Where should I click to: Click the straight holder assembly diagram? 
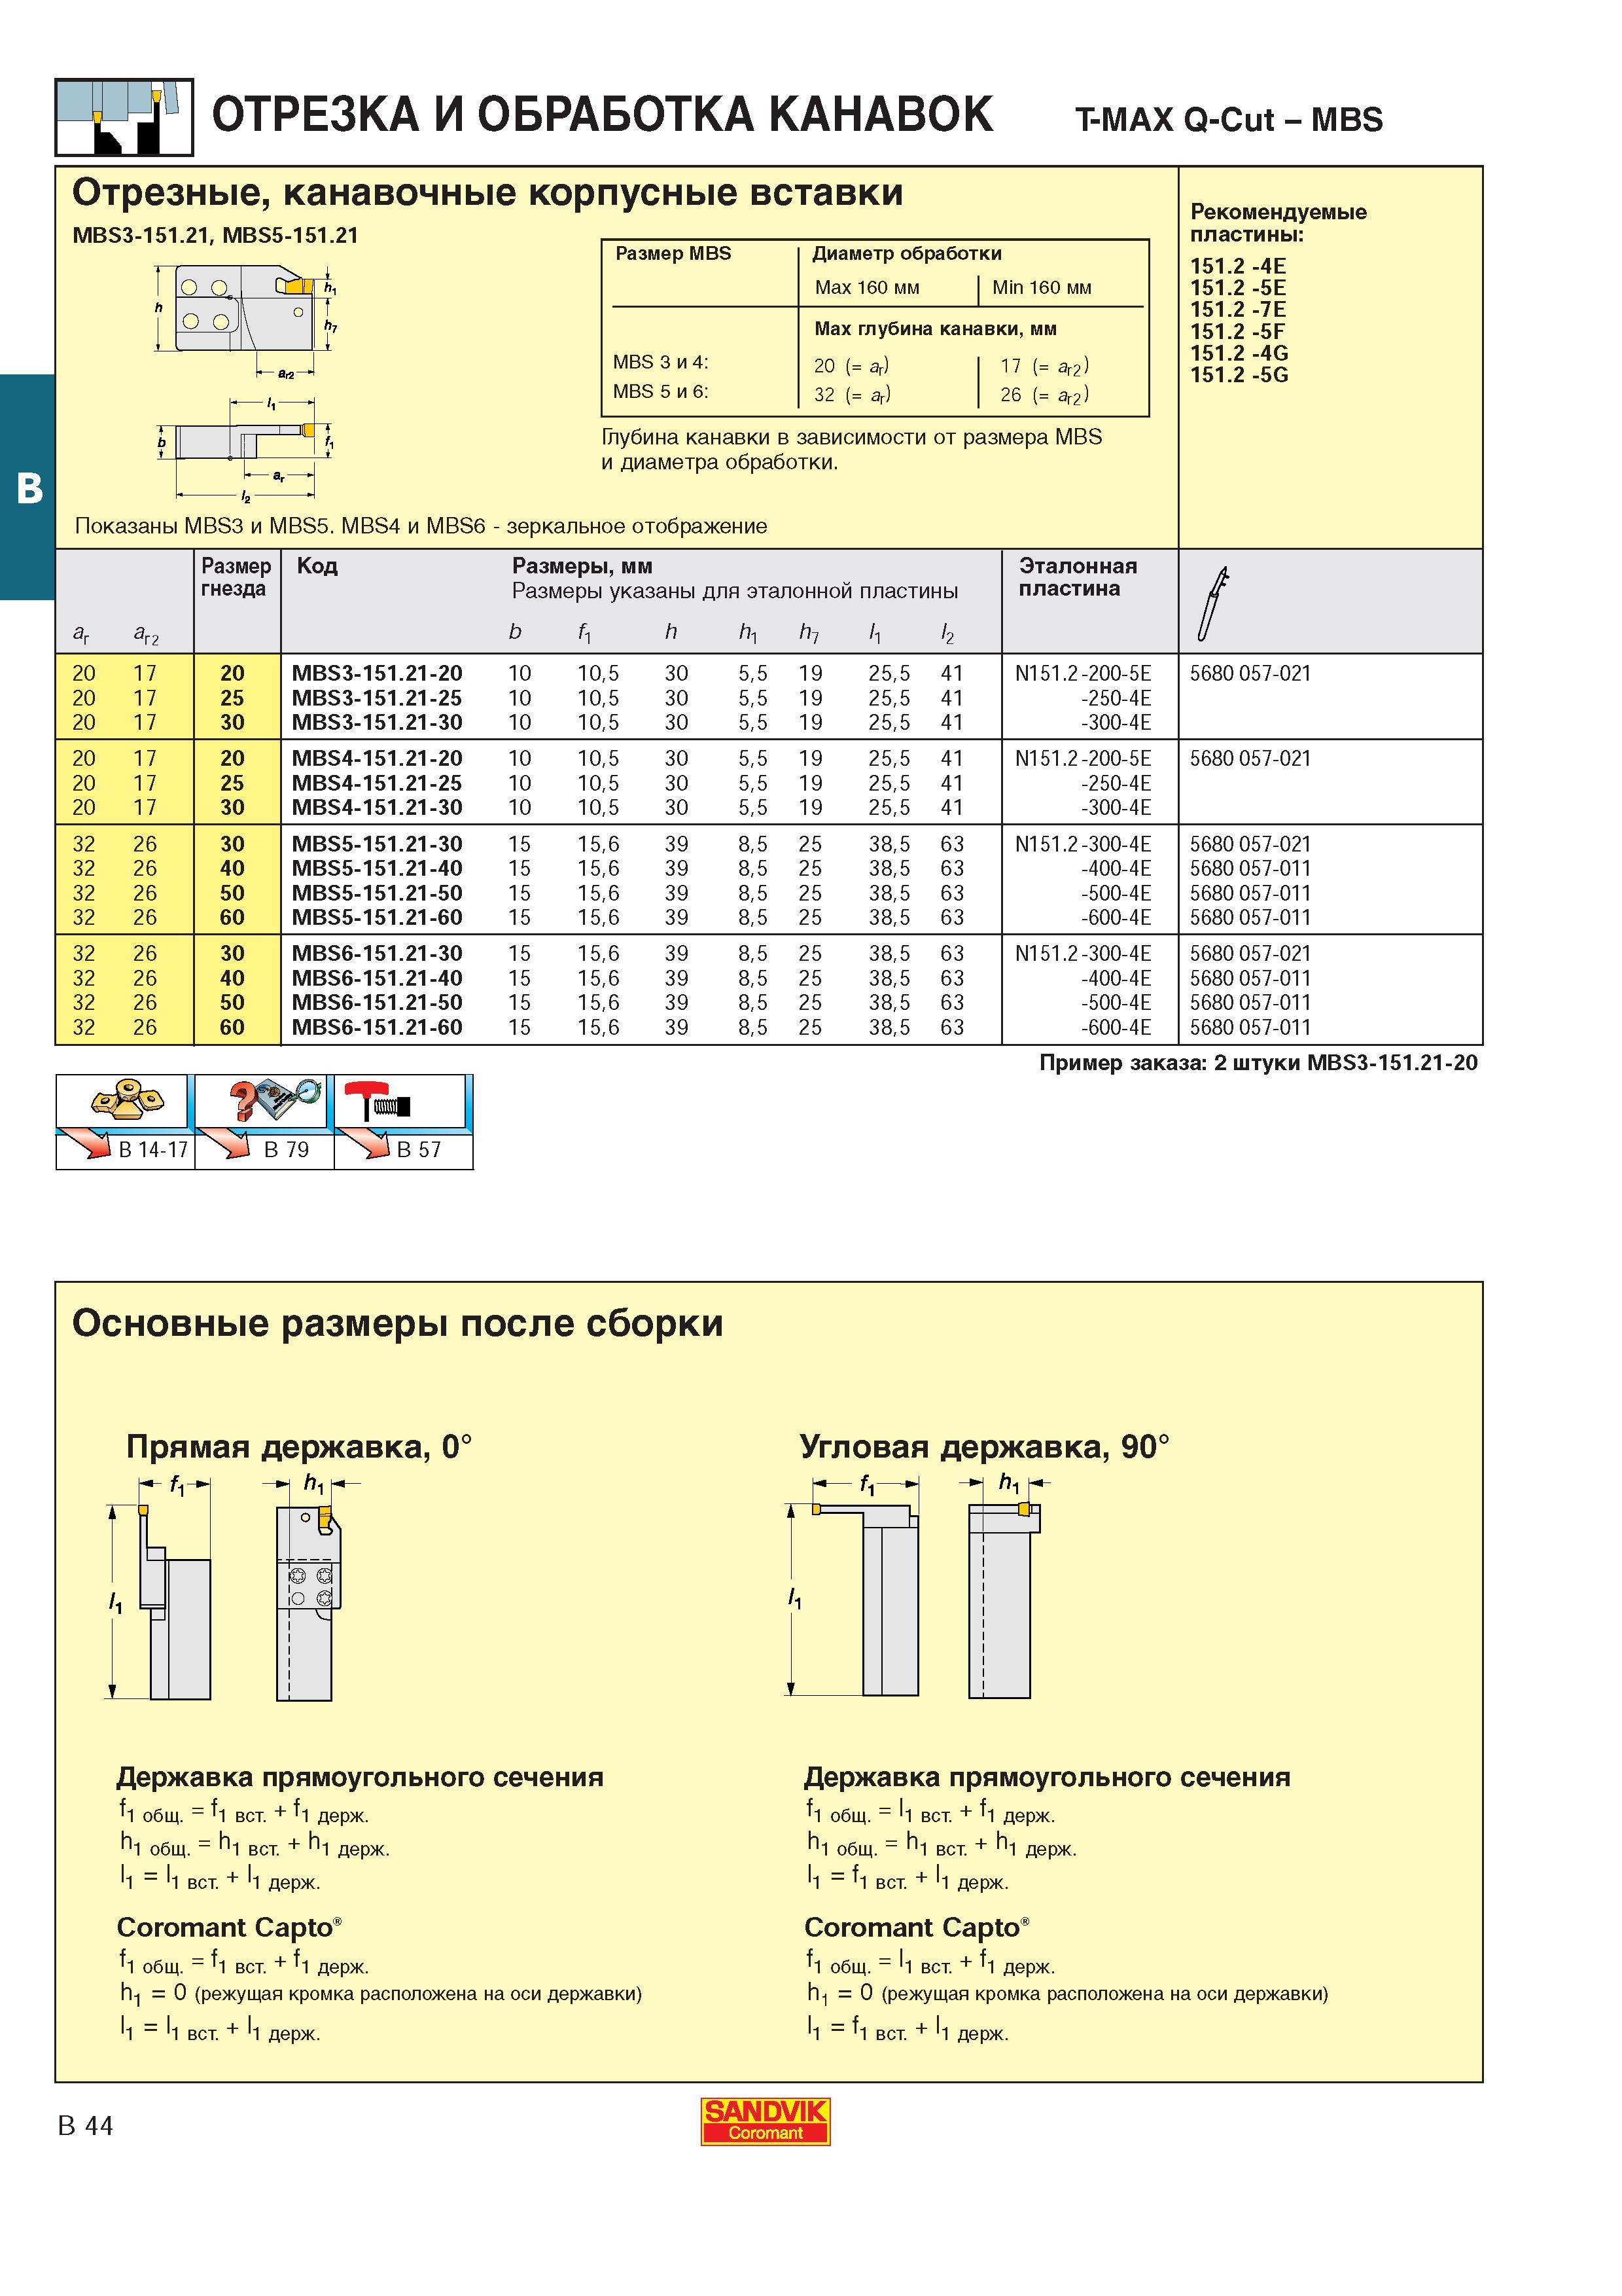[x=232, y=1587]
